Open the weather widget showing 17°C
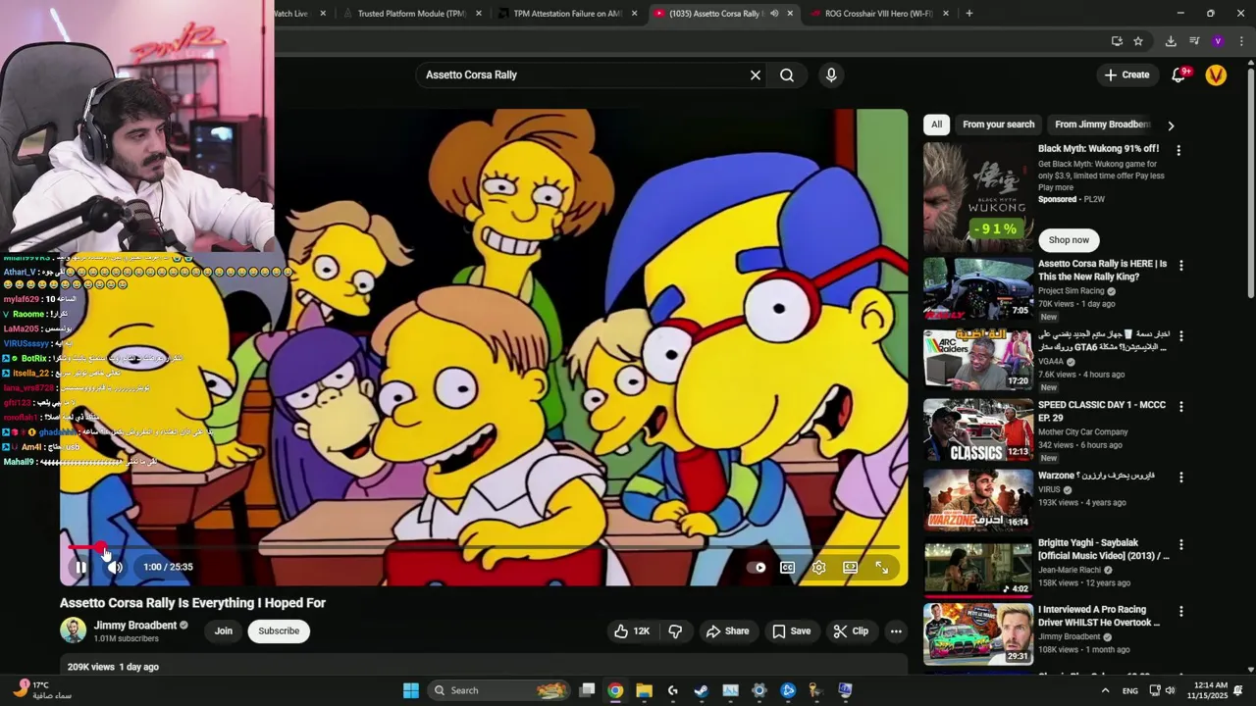Viewport: 1256px width, 706px height. (x=41, y=690)
